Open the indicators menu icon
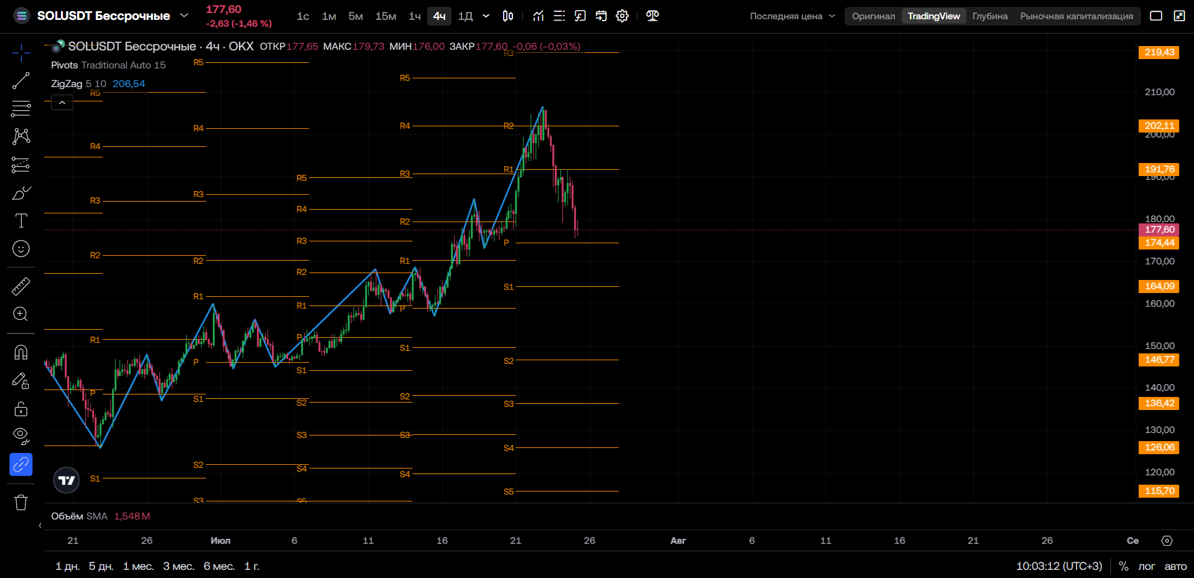This screenshot has height=578, width=1194. (539, 16)
